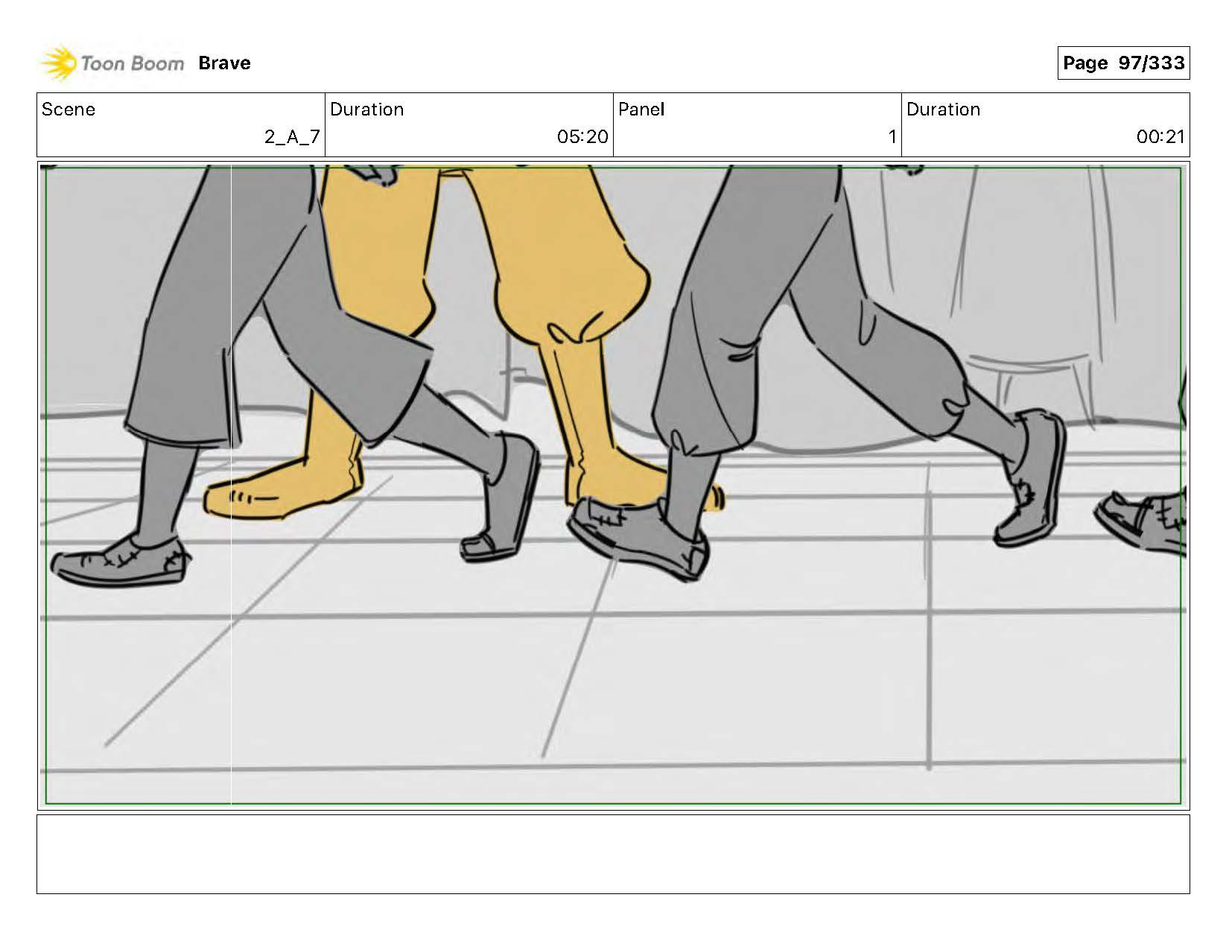Click the storyboard panel drawing of walking legs
Screen dimensions: 1229x950
(x=613, y=486)
